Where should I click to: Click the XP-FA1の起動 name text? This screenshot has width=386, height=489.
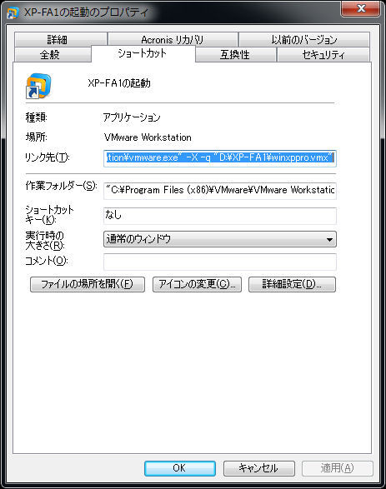click(119, 83)
